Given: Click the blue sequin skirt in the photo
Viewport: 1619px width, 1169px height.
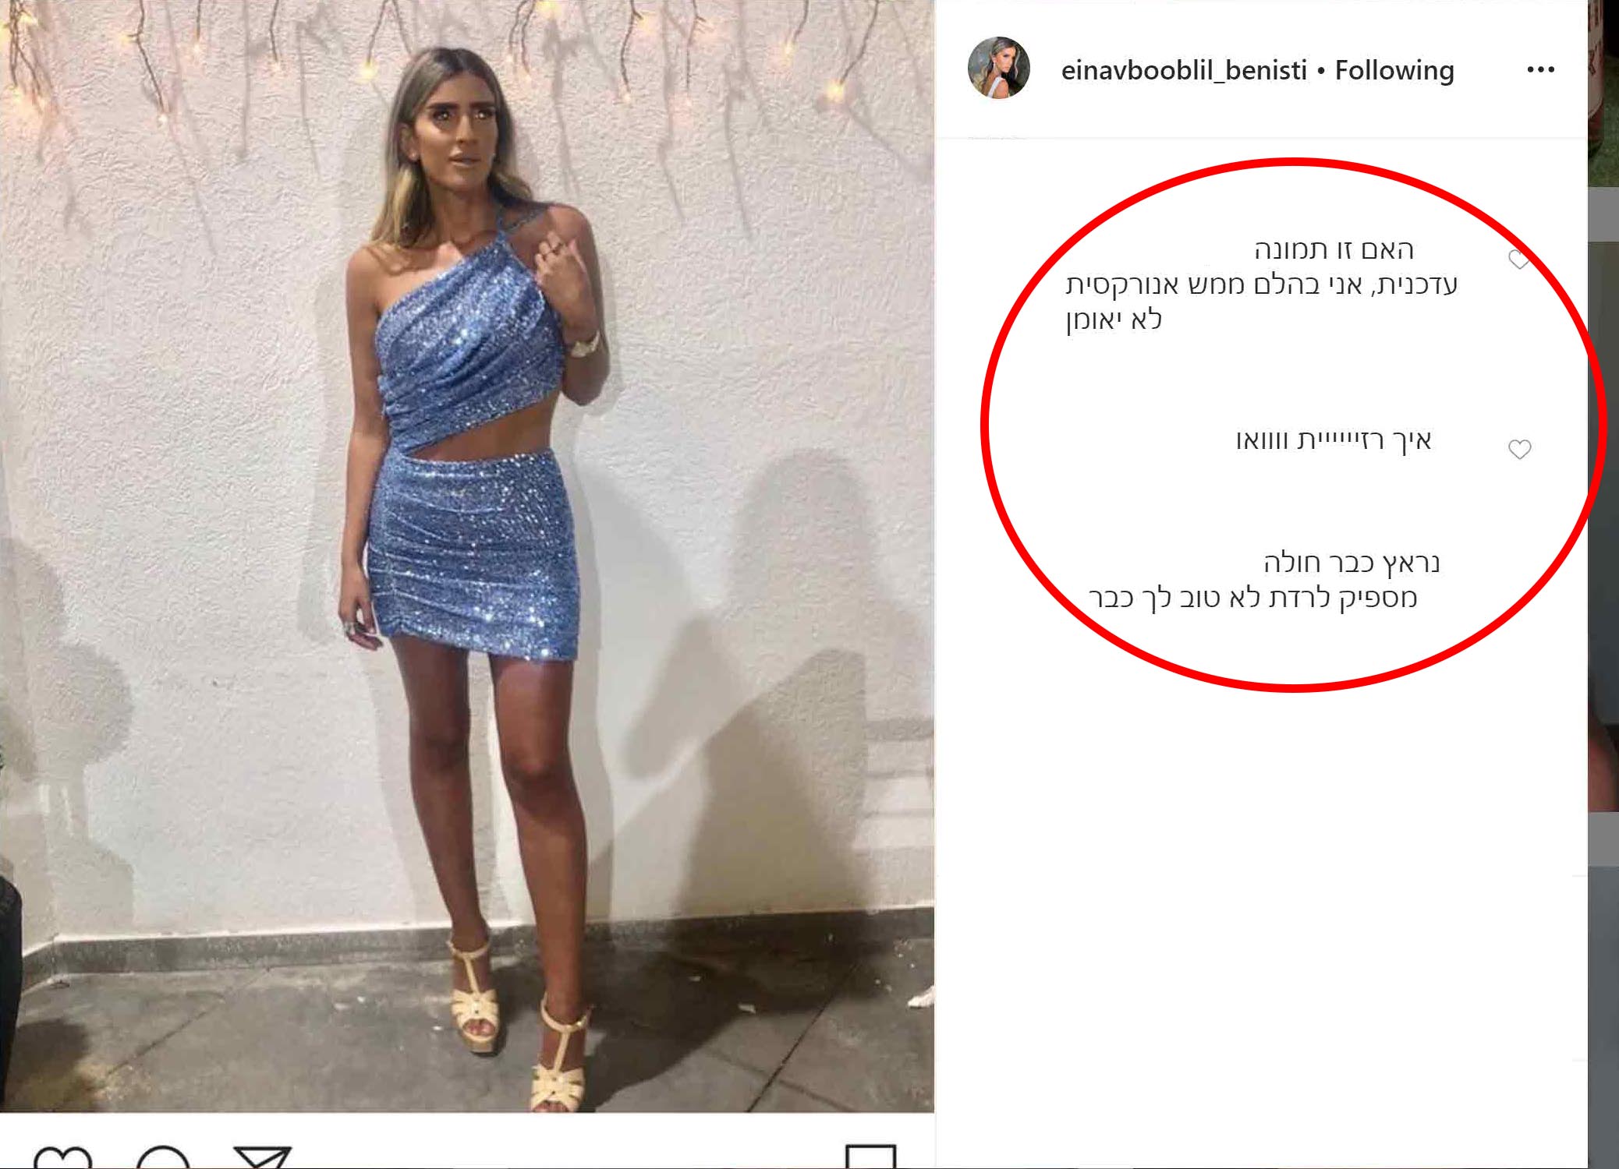Looking at the screenshot, I should coord(473,555).
